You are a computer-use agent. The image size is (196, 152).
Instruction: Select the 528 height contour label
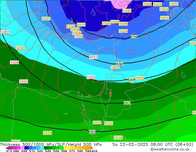[x=134, y=37]
